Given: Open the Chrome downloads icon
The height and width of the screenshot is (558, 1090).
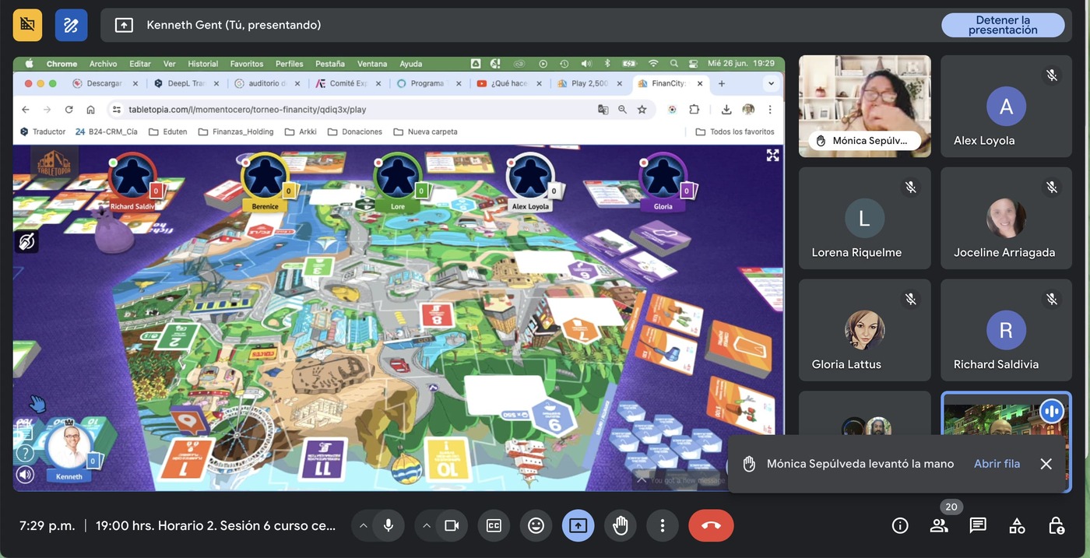Looking at the screenshot, I should coord(726,110).
